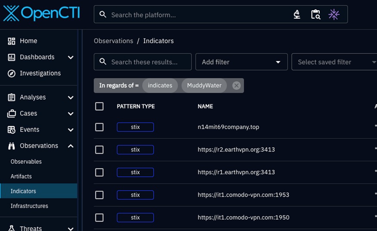Image resolution: width=377 pixels, height=231 pixels.
Task: Toggle the select-all checkbox in table header
Action: click(99, 106)
